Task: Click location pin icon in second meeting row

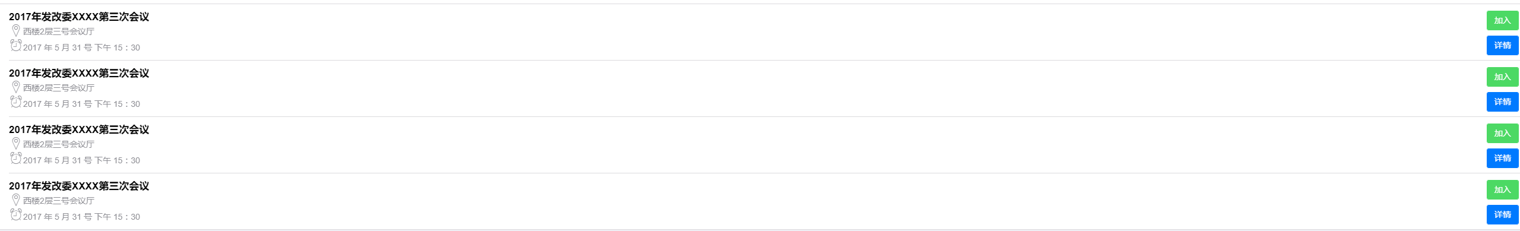Action: pos(16,87)
